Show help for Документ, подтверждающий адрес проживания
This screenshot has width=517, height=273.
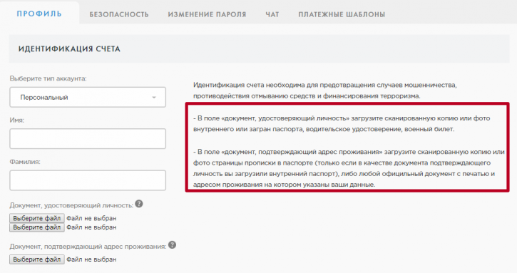click(x=172, y=245)
